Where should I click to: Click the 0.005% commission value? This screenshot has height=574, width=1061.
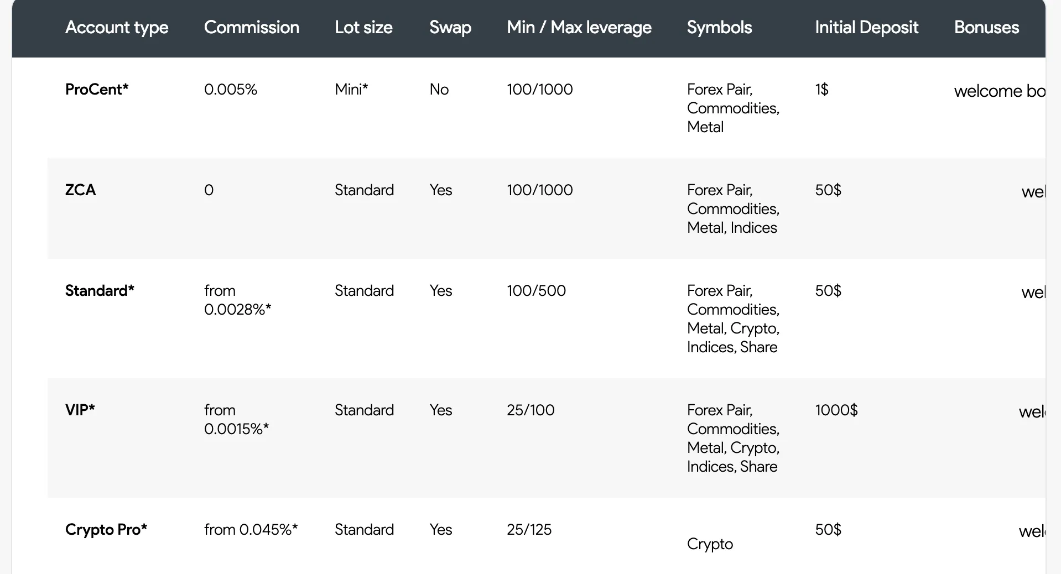tap(231, 89)
